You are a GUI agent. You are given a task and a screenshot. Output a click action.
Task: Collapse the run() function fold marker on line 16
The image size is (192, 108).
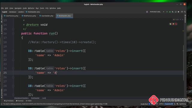(13, 33)
